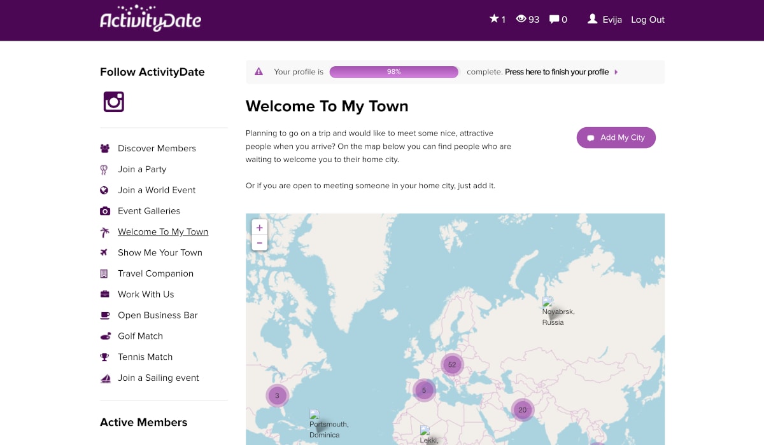Open profile views eye icon
This screenshot has height=445, width=764.
(x=521, y=19)
